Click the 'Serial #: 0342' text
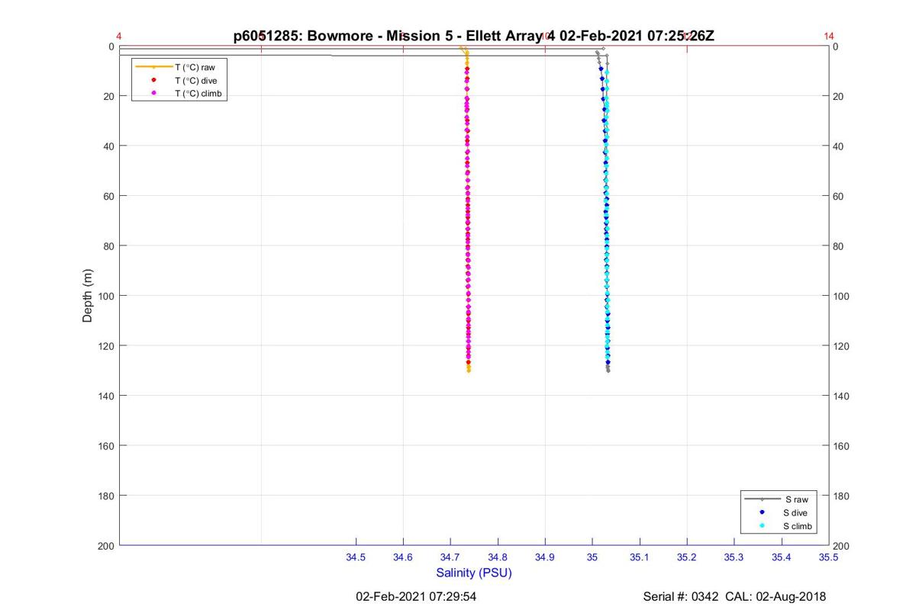Viewport: 916px width, 613px height. click(x=681, y=596)
